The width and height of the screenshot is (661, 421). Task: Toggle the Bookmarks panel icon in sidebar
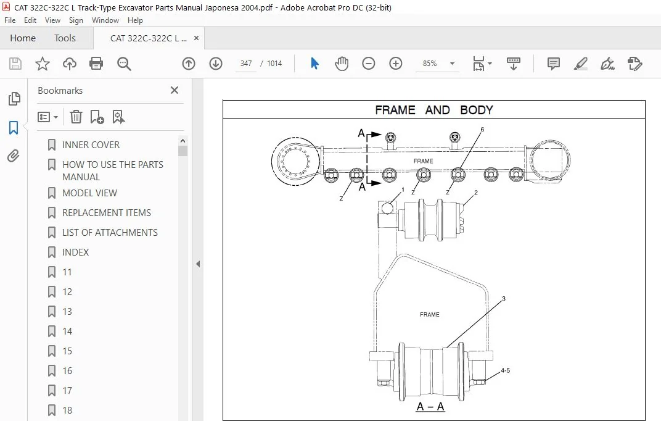(x=14, y=127)
